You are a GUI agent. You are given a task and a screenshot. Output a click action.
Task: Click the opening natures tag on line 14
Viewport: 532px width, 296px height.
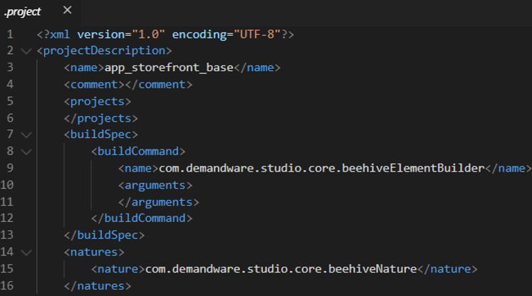(x=94, y=252)
